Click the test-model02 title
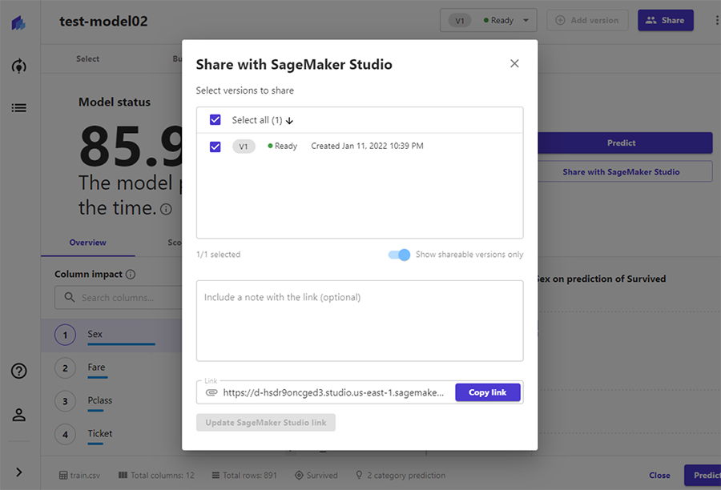 click(x=103, y=21)
